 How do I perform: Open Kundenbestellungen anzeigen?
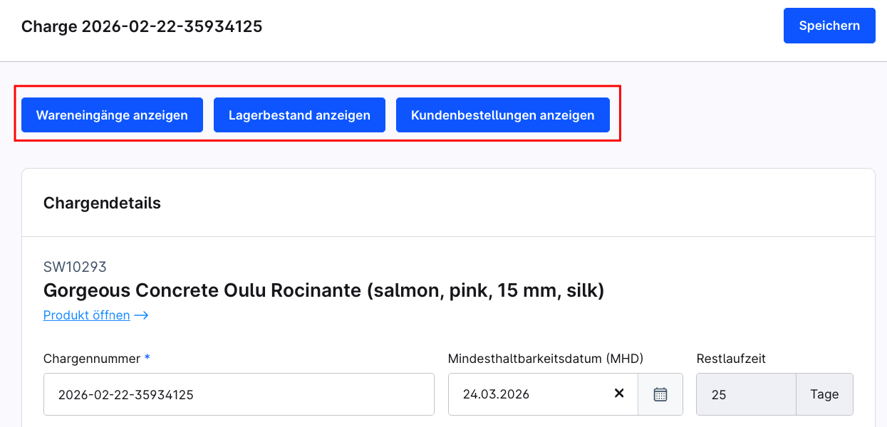502,115
